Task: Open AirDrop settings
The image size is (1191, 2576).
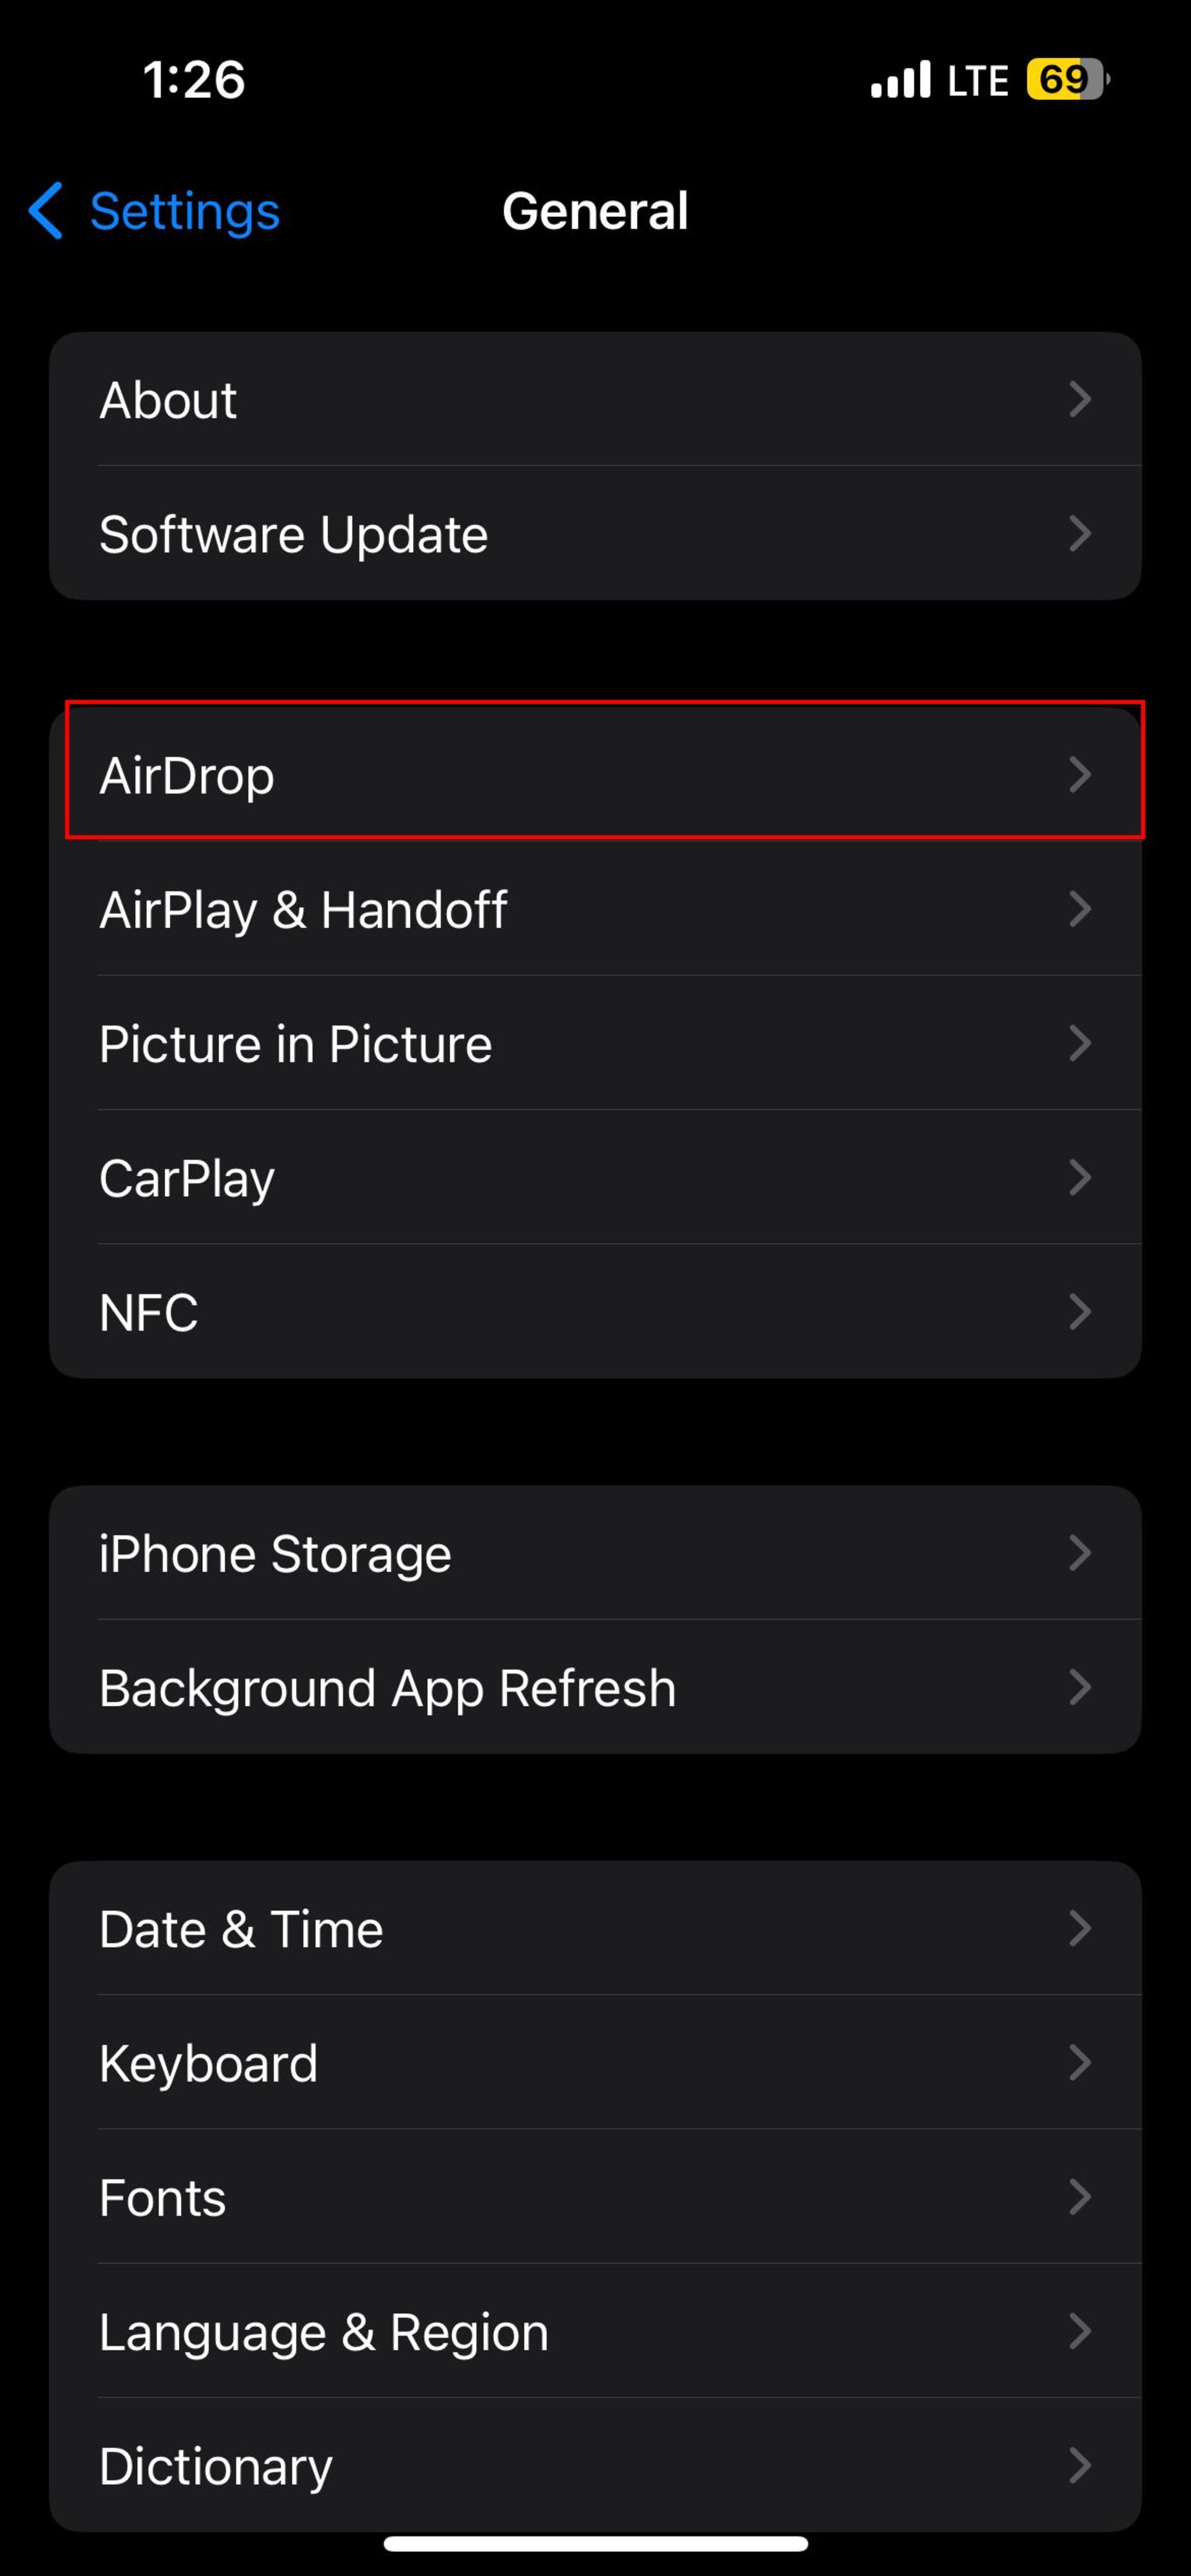Action: point(595,774)
